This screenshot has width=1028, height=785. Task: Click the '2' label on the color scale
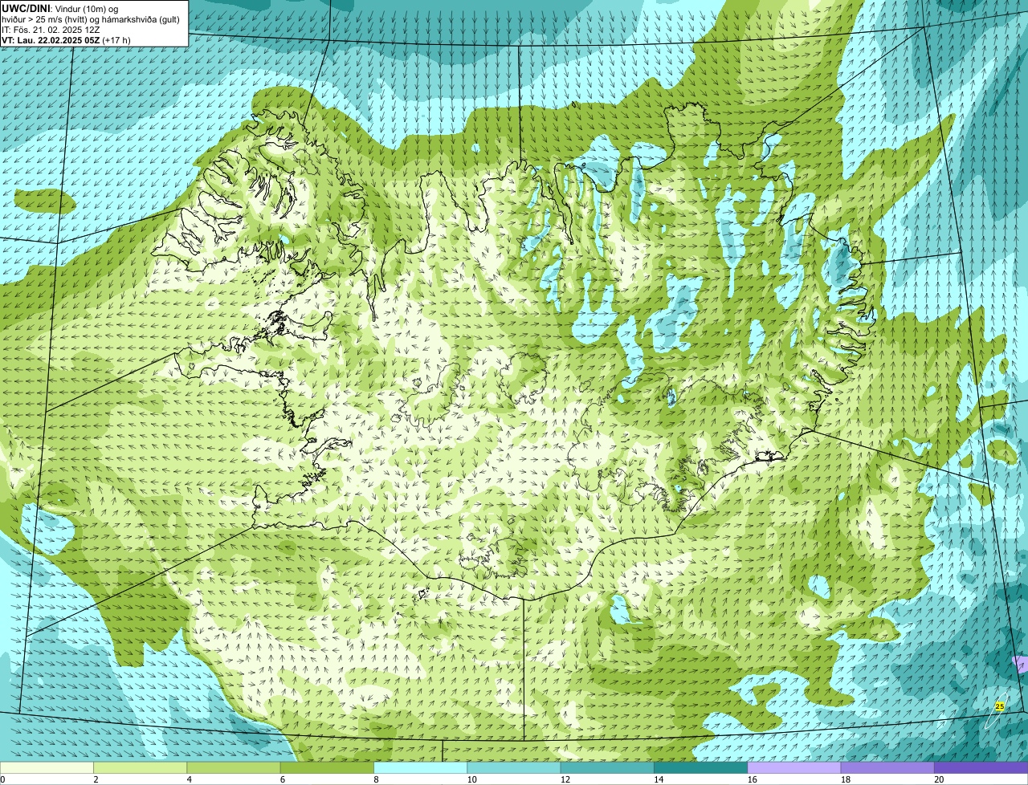(96, 779)
